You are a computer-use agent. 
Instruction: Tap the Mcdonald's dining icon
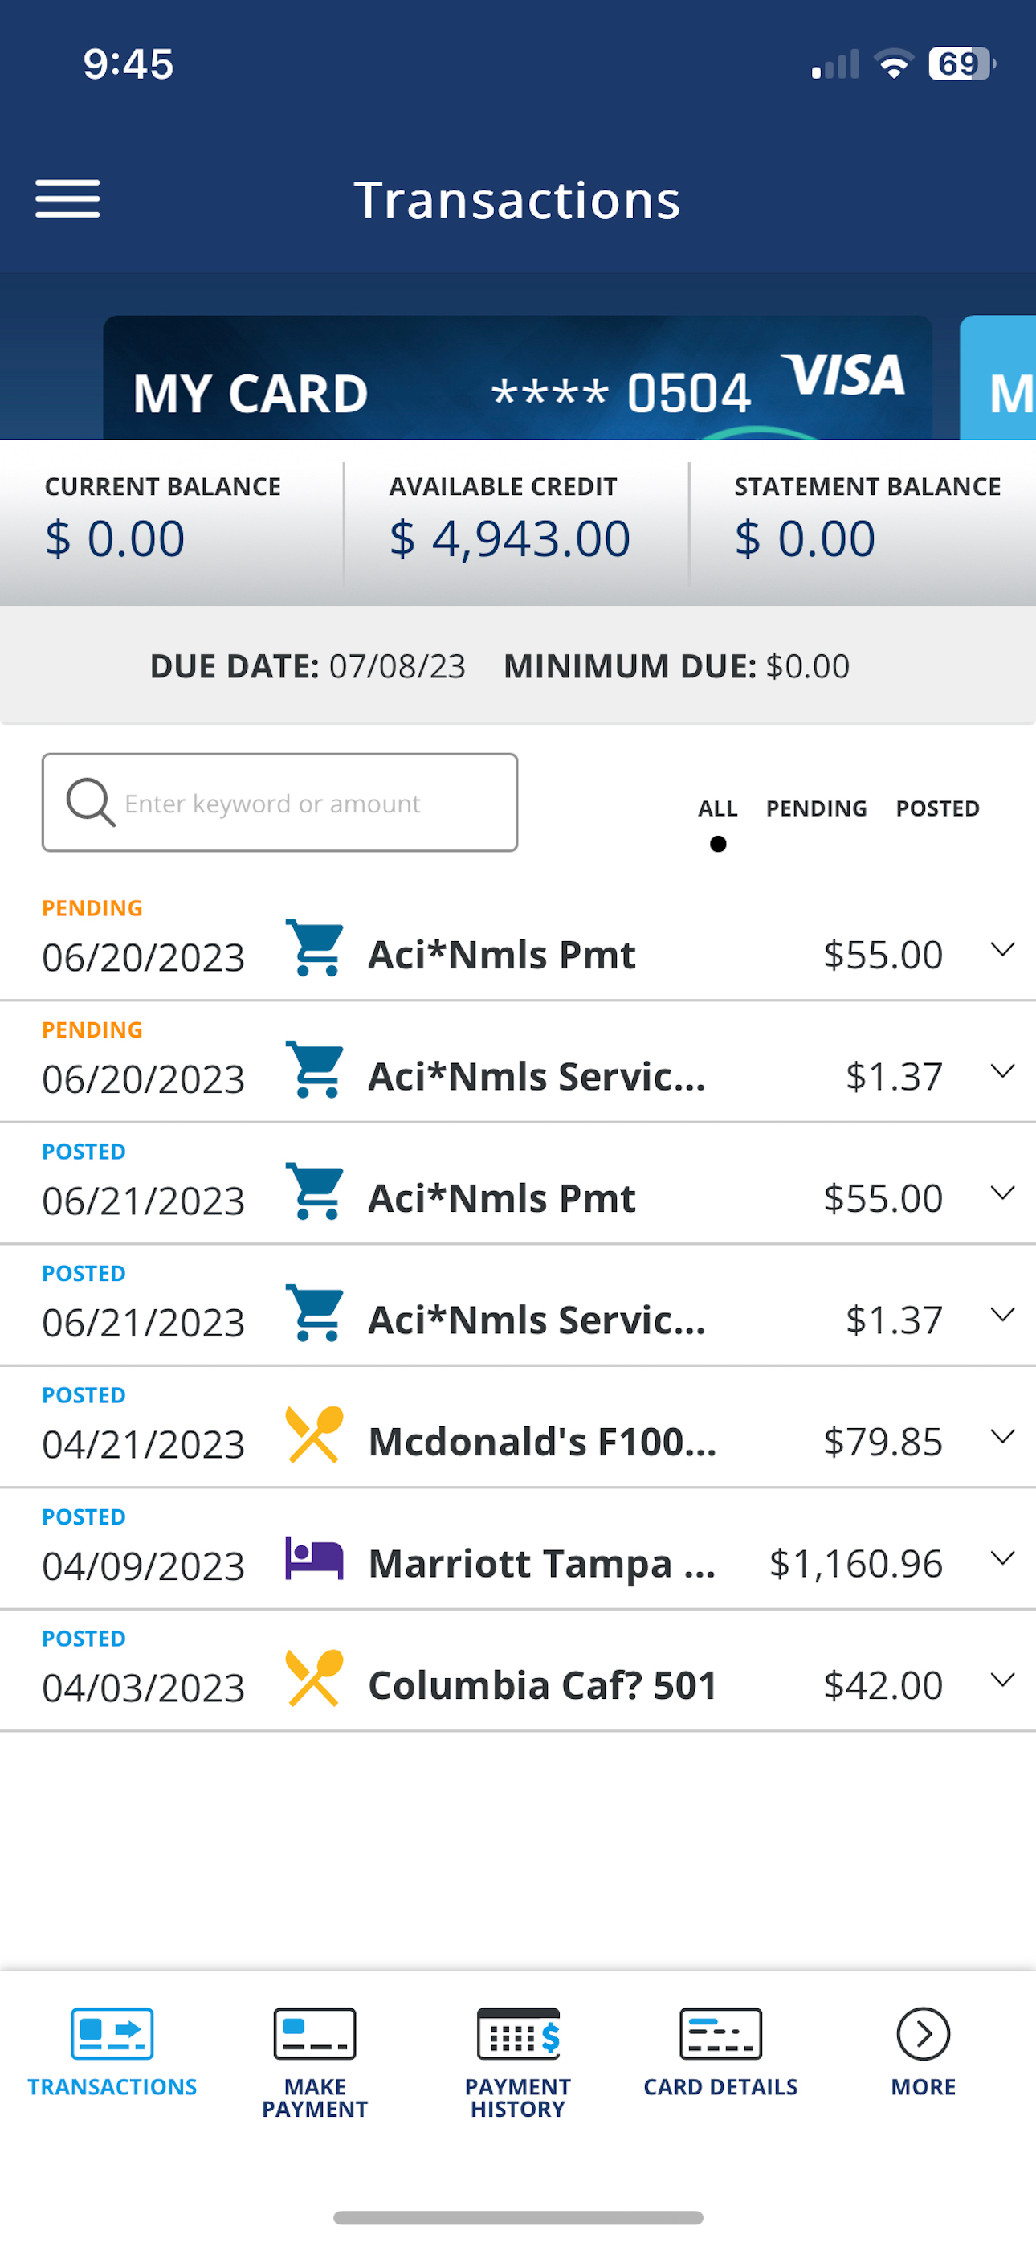pyautogui.click(x=314, y=1434)
